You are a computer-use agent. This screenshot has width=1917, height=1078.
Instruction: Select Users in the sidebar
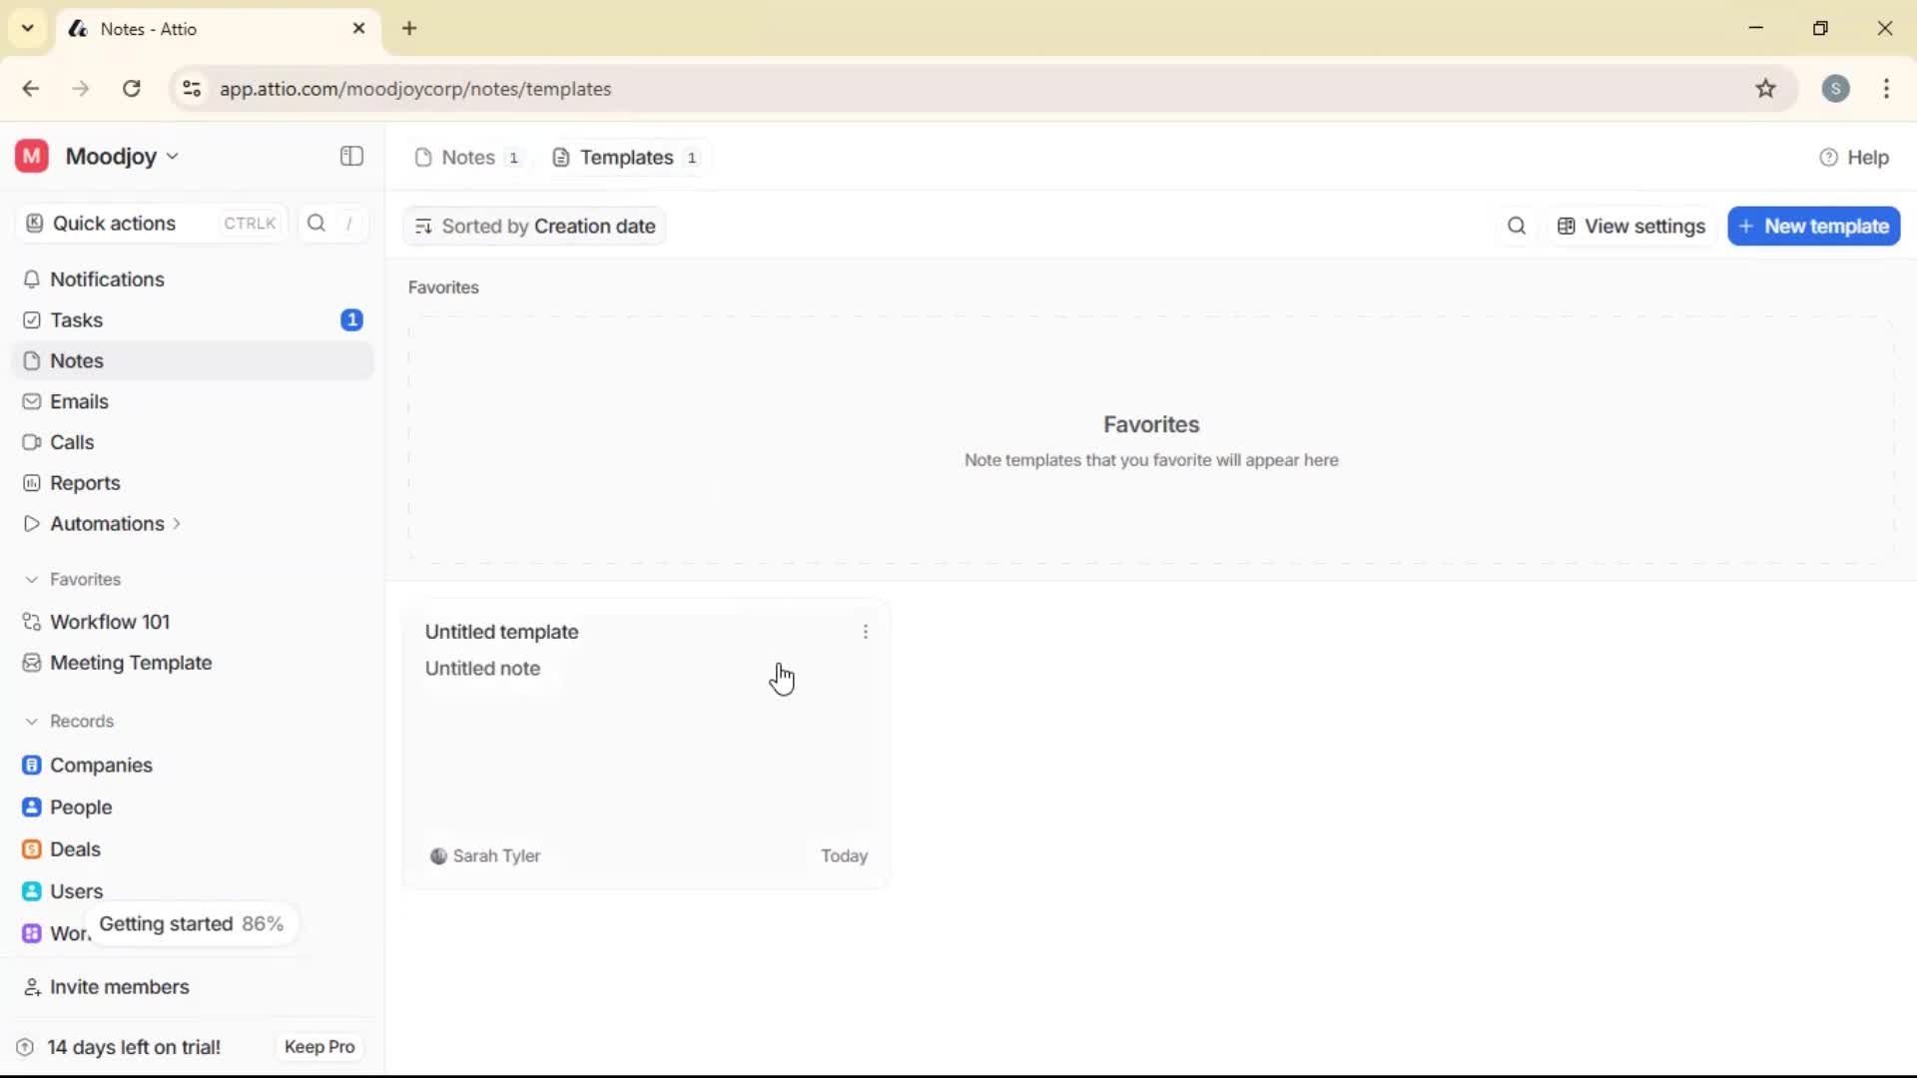(75, 890)
